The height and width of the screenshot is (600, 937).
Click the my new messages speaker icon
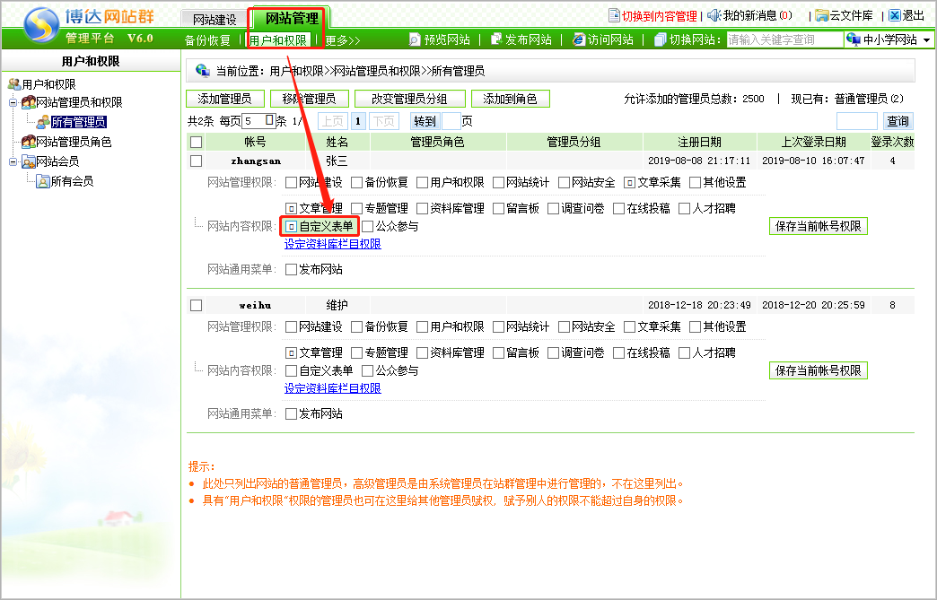click(714, 15)
